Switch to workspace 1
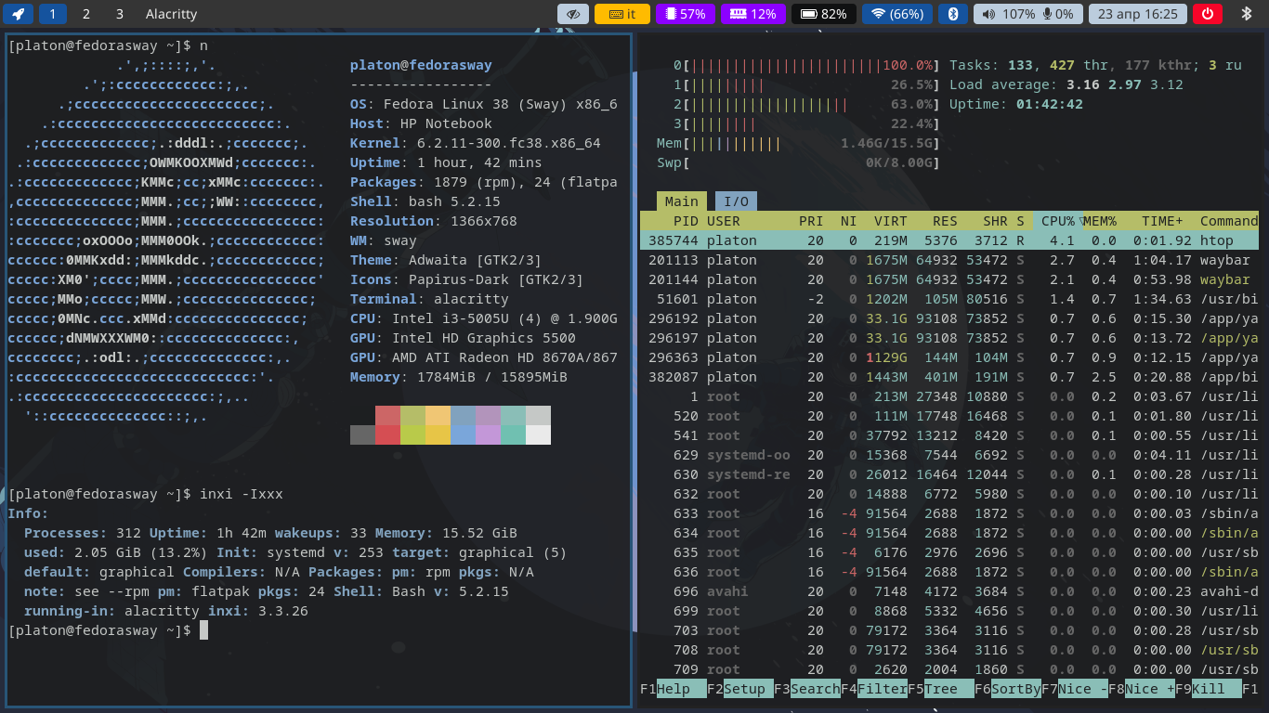Screen dimensions: 1269x713 [52, 14]
